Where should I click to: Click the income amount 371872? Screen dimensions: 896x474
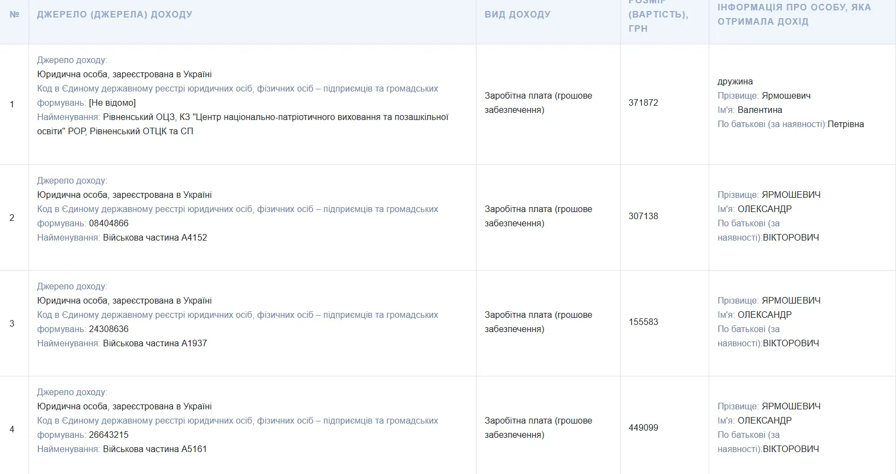(x=643, y=102)
